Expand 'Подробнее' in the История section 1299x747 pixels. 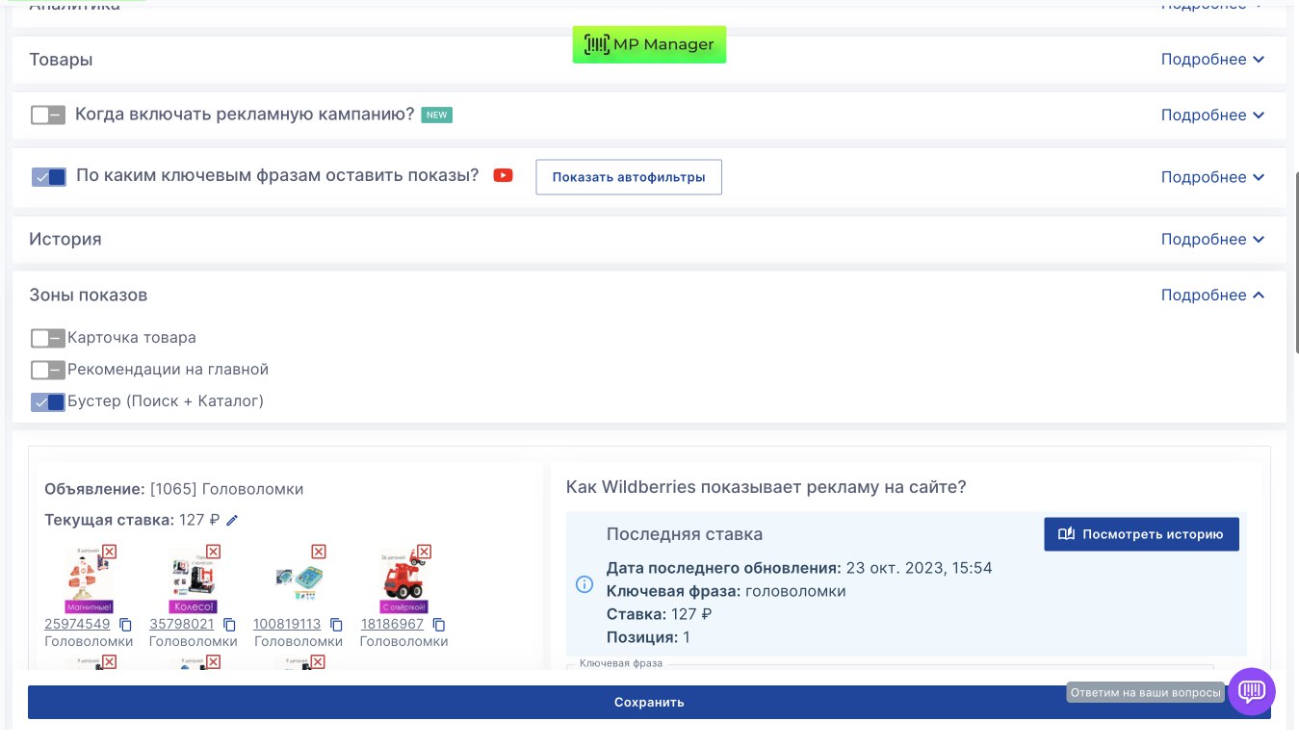click(x=1211, y=240)
